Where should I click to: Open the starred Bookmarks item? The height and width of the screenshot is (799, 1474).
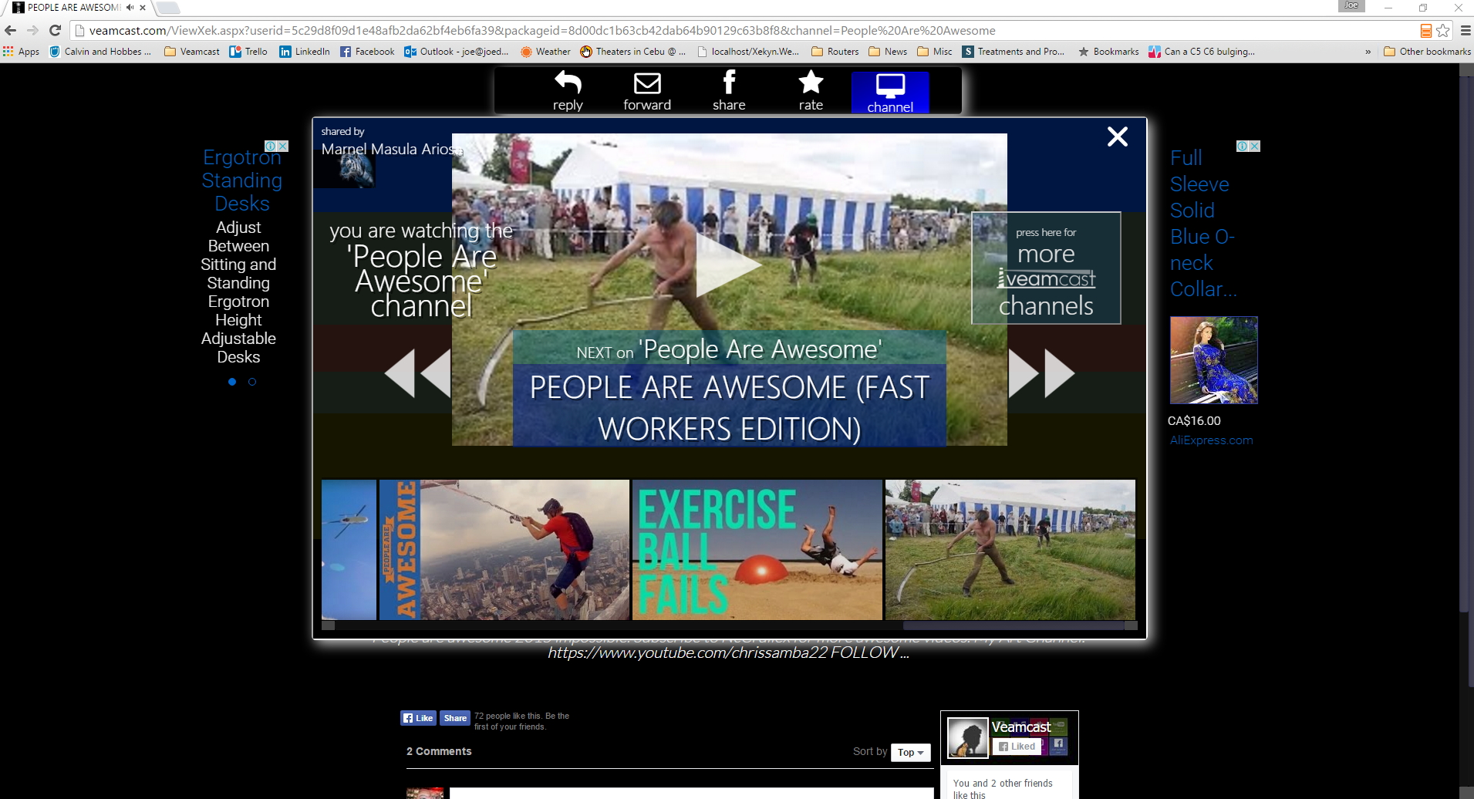(x=1108, y=52)
